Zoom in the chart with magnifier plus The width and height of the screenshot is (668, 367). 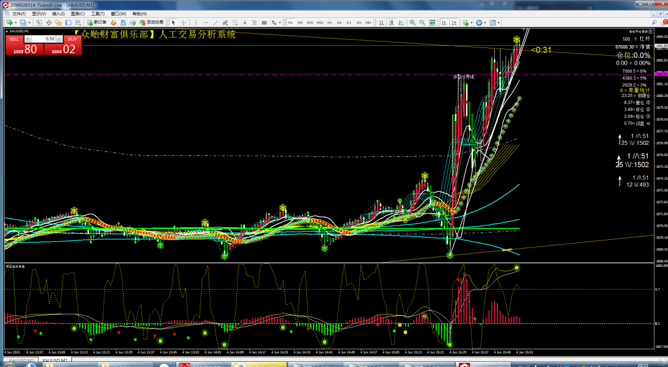coord(412,22)
